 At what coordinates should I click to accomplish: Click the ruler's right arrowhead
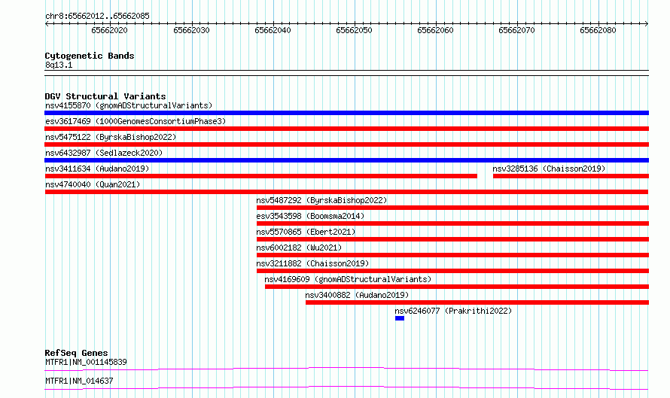coord(647,23)
